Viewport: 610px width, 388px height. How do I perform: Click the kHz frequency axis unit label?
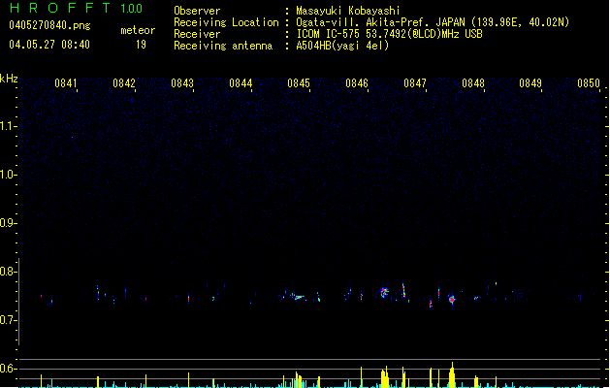(9, 79)
